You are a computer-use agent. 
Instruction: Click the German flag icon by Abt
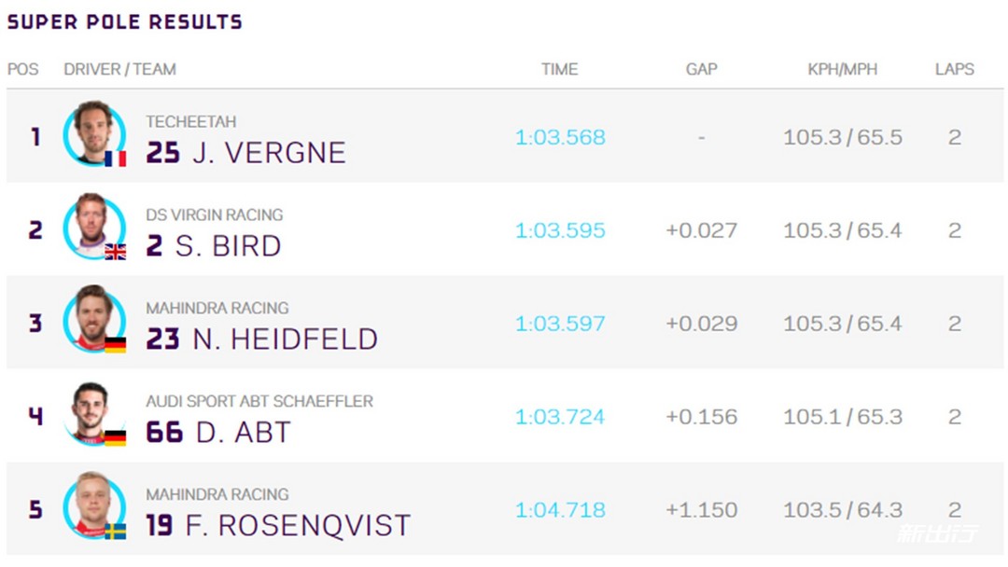pyautogui.click(x=115, y=438)
